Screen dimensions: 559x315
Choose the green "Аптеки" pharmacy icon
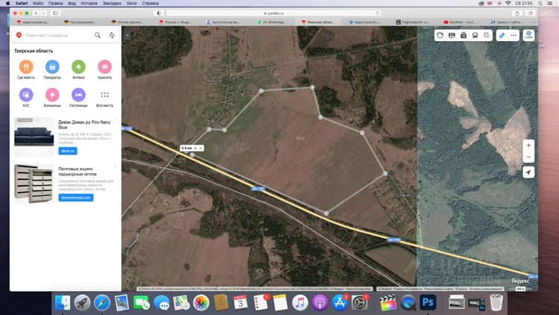click(78, 66)
